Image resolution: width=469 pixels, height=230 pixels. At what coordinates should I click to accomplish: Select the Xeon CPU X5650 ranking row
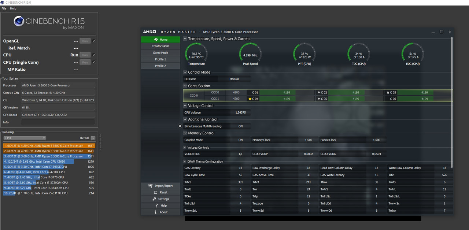tap(49, 162)
